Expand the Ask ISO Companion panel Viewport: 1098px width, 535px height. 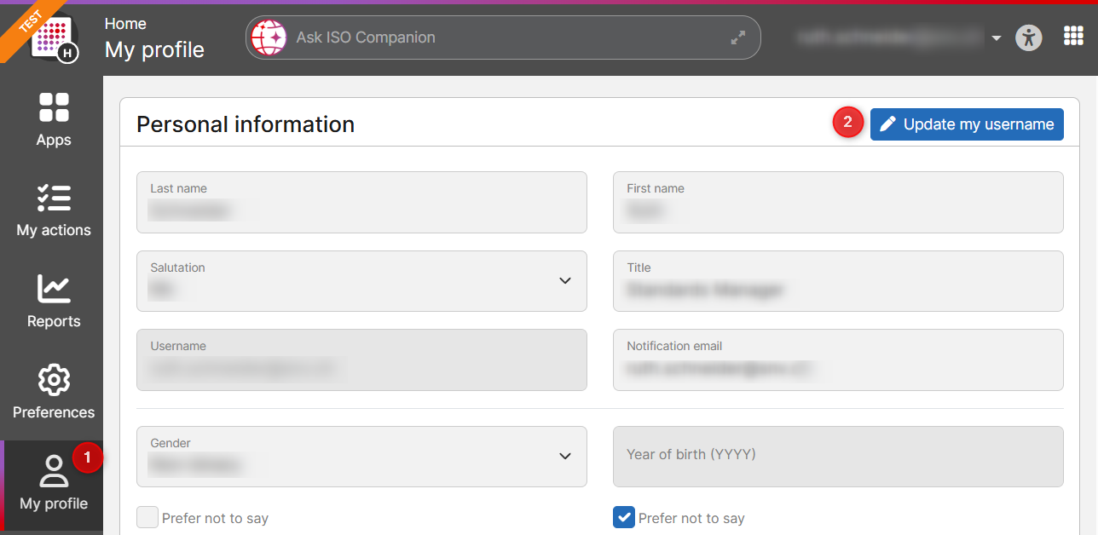[x=737, y=37]
